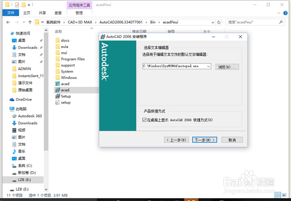The height and width of the screenshot is (201, 291).
Task: Click the AutoCAD2006.334077061 breadcrumb segment
Action: (121, 22)
